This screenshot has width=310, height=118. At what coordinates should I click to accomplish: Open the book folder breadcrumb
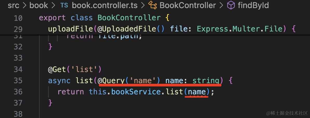39,5
